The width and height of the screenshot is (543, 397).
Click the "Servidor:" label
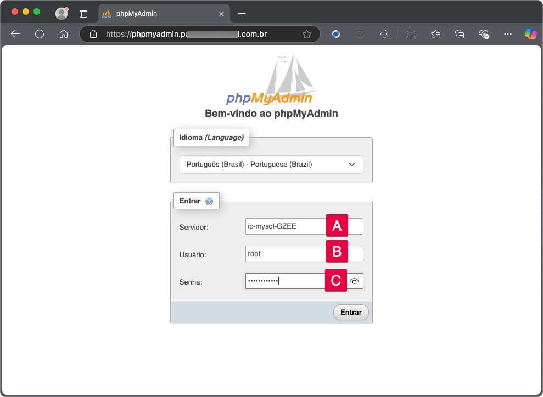coord(194,227)
